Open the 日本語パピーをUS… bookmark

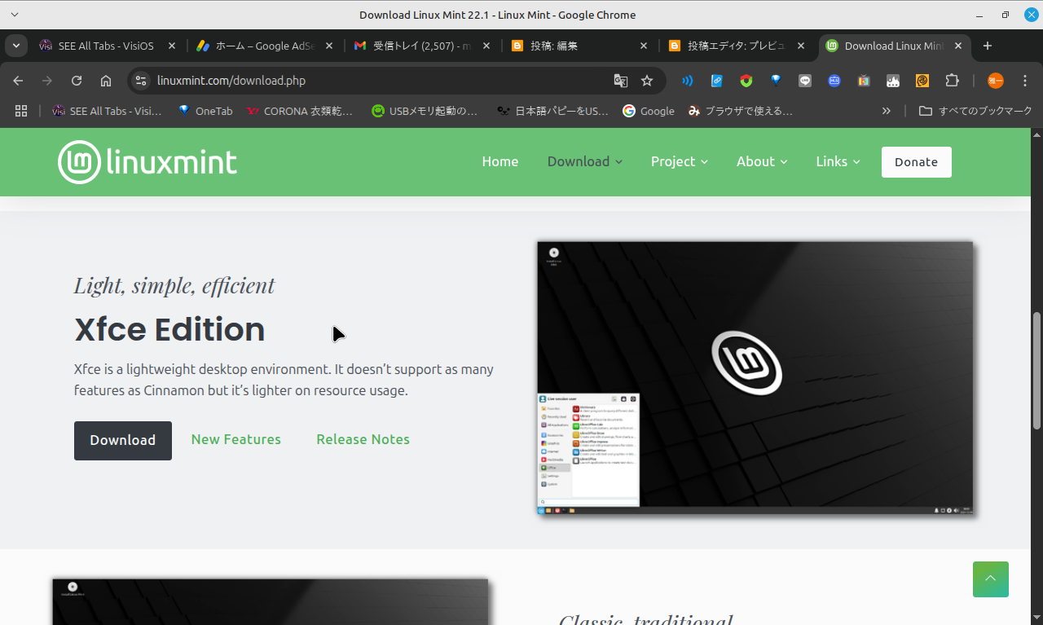pyautogui.click(x=553, y=111)
